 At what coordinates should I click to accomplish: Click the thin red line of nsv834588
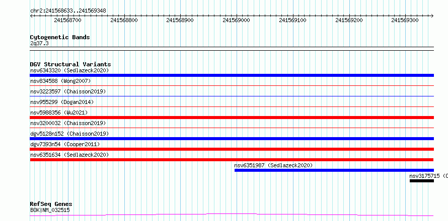coord(232,85)
